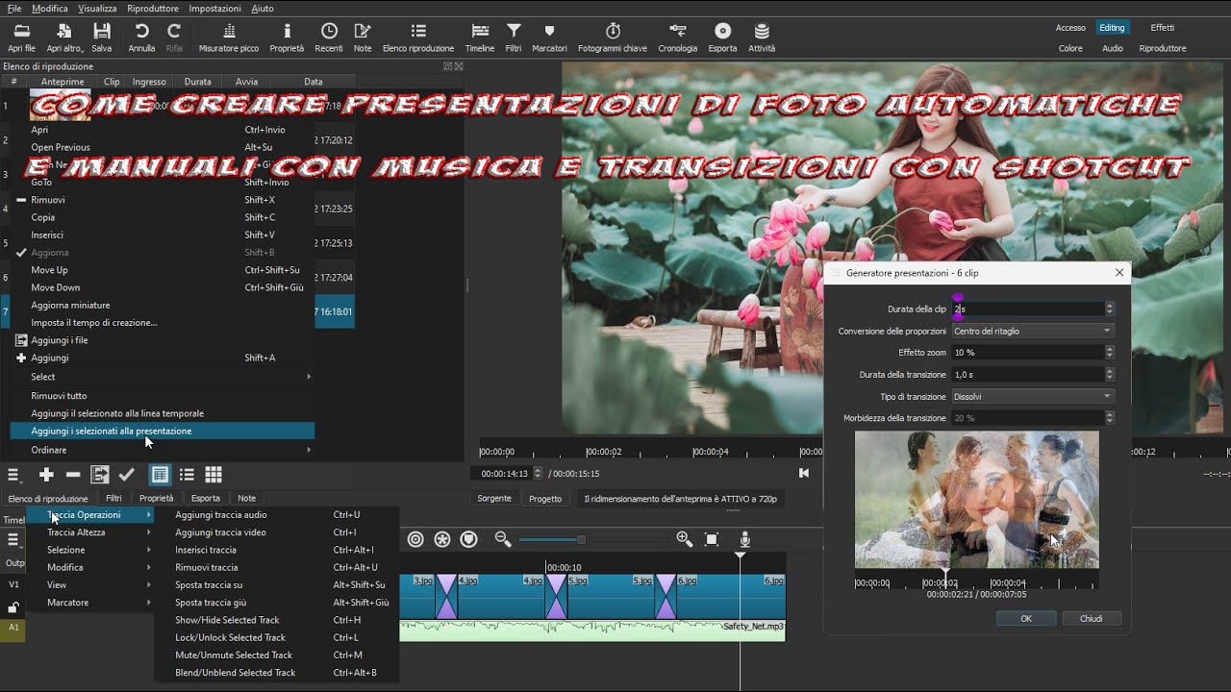Screen dimensions: 1231x692
Task: Select Mute/Unmute Selected Track
Action: click(x=276, y=655)
